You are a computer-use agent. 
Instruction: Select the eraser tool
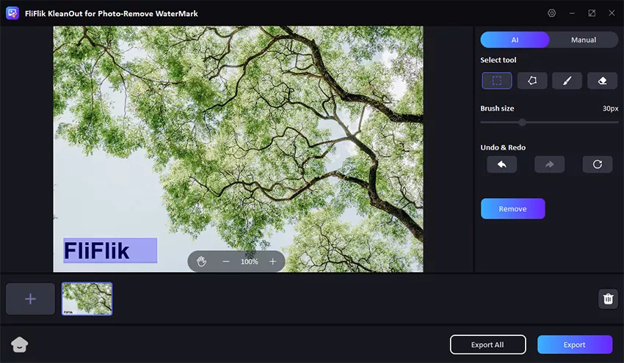(x=602, y=81)
